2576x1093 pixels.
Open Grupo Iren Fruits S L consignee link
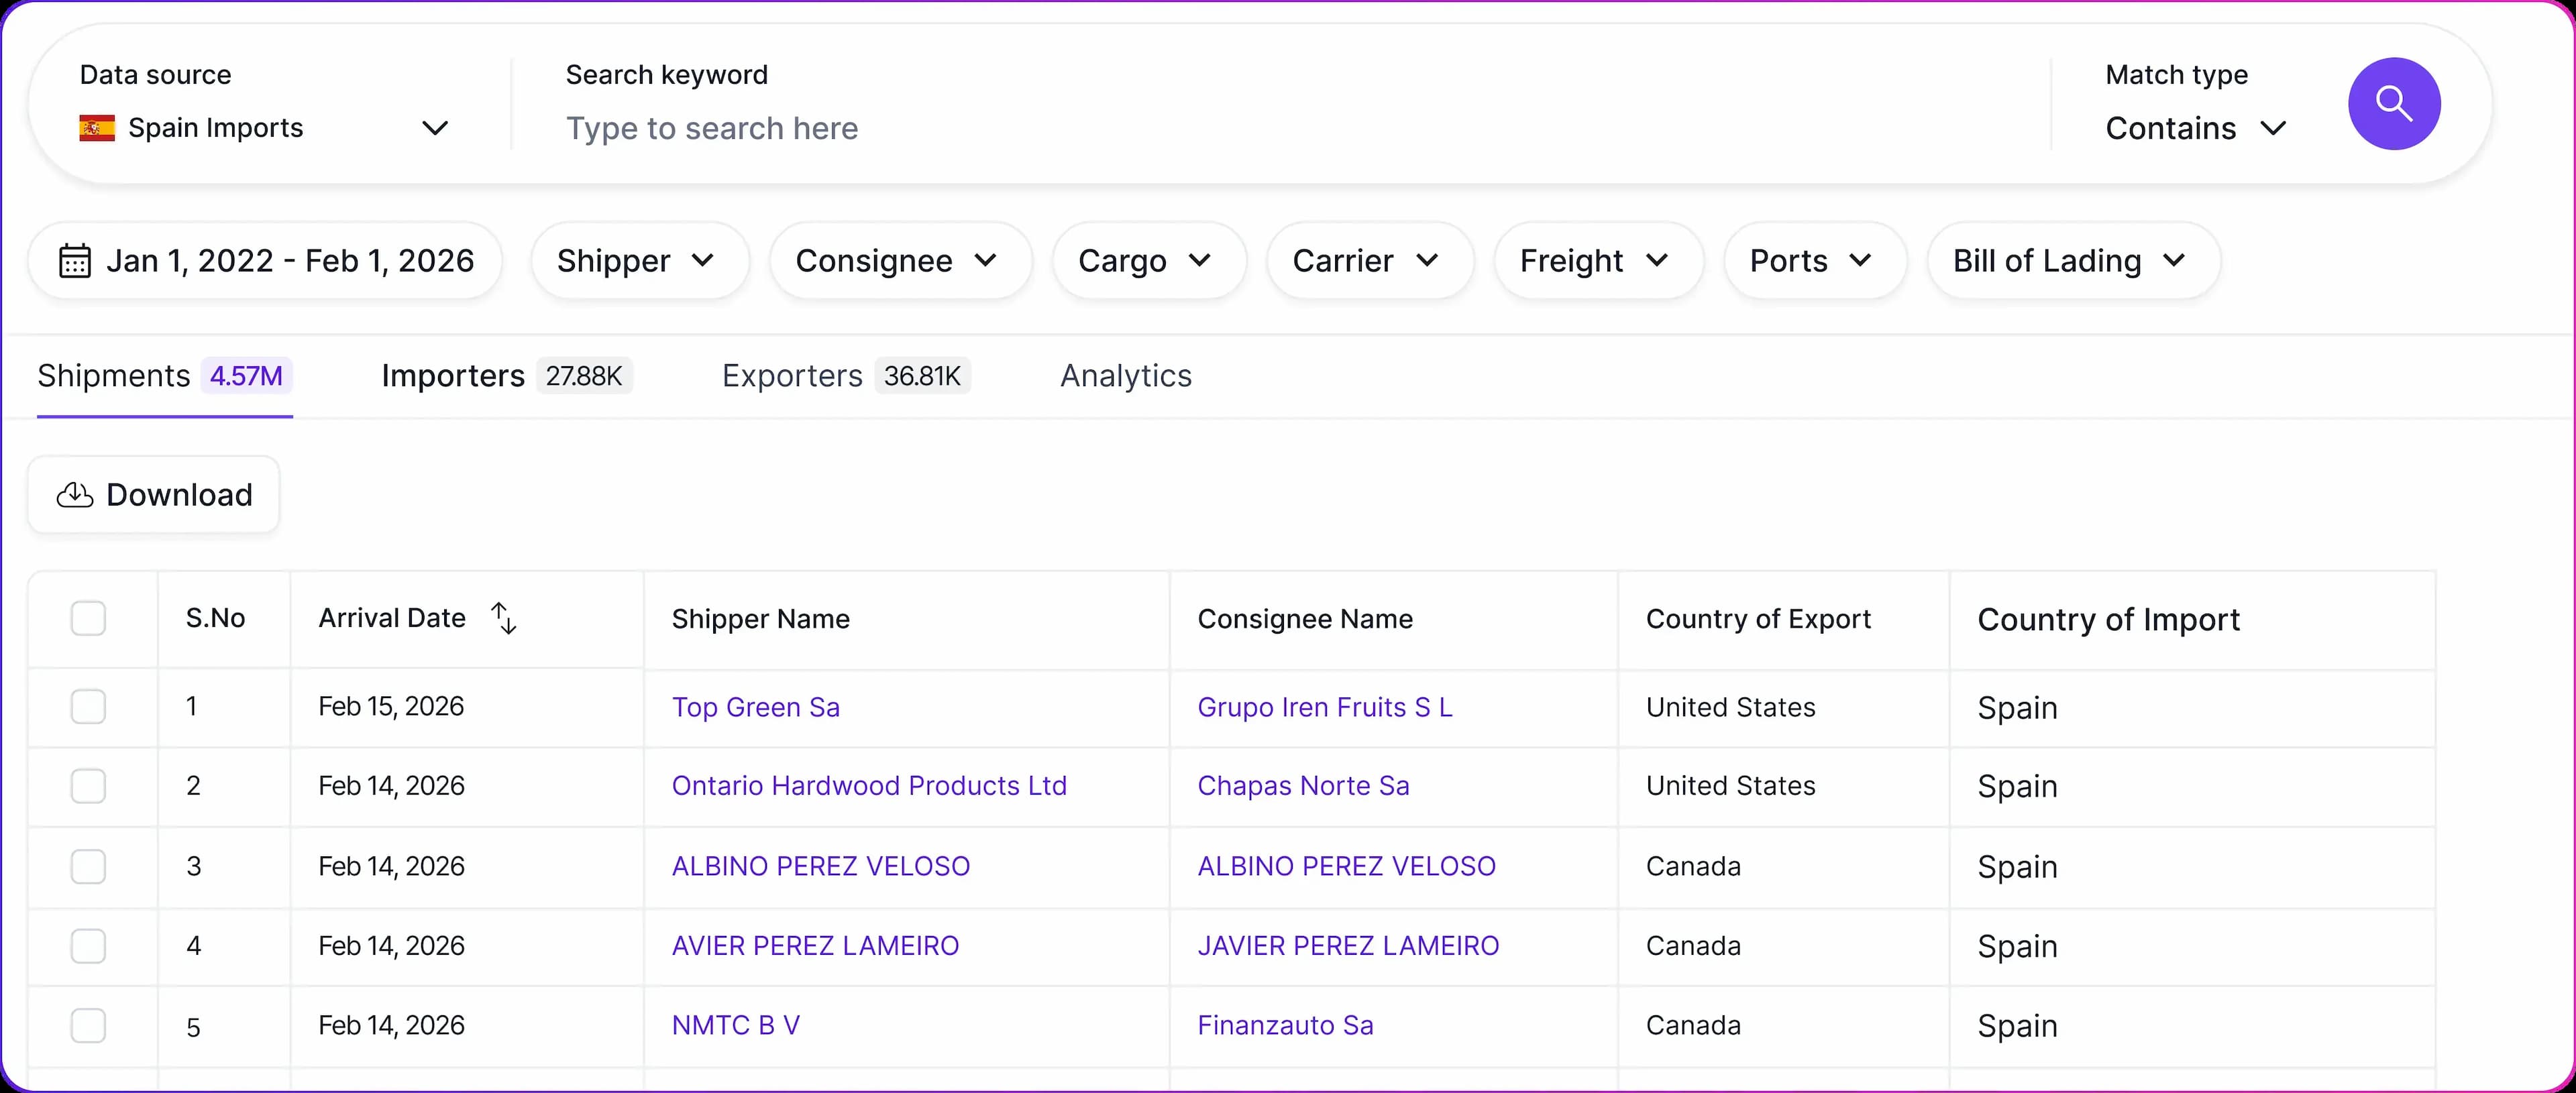1324,707
